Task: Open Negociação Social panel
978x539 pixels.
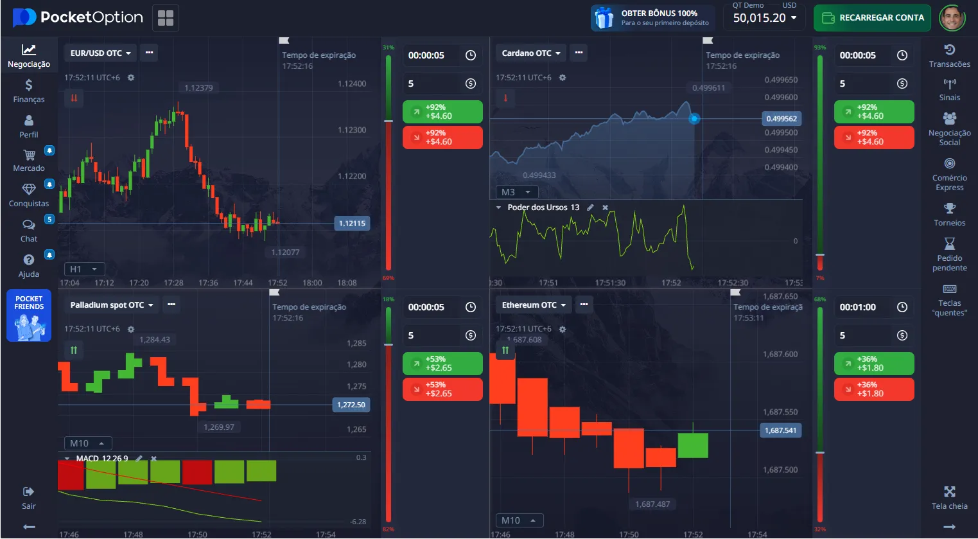Action: [x=949, y=129]
